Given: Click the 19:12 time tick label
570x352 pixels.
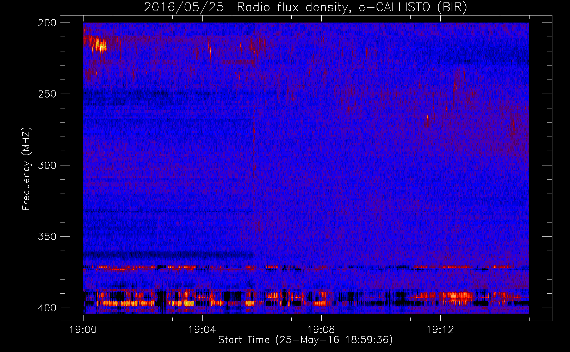Looking at the screenshot, I should point(440,330).
